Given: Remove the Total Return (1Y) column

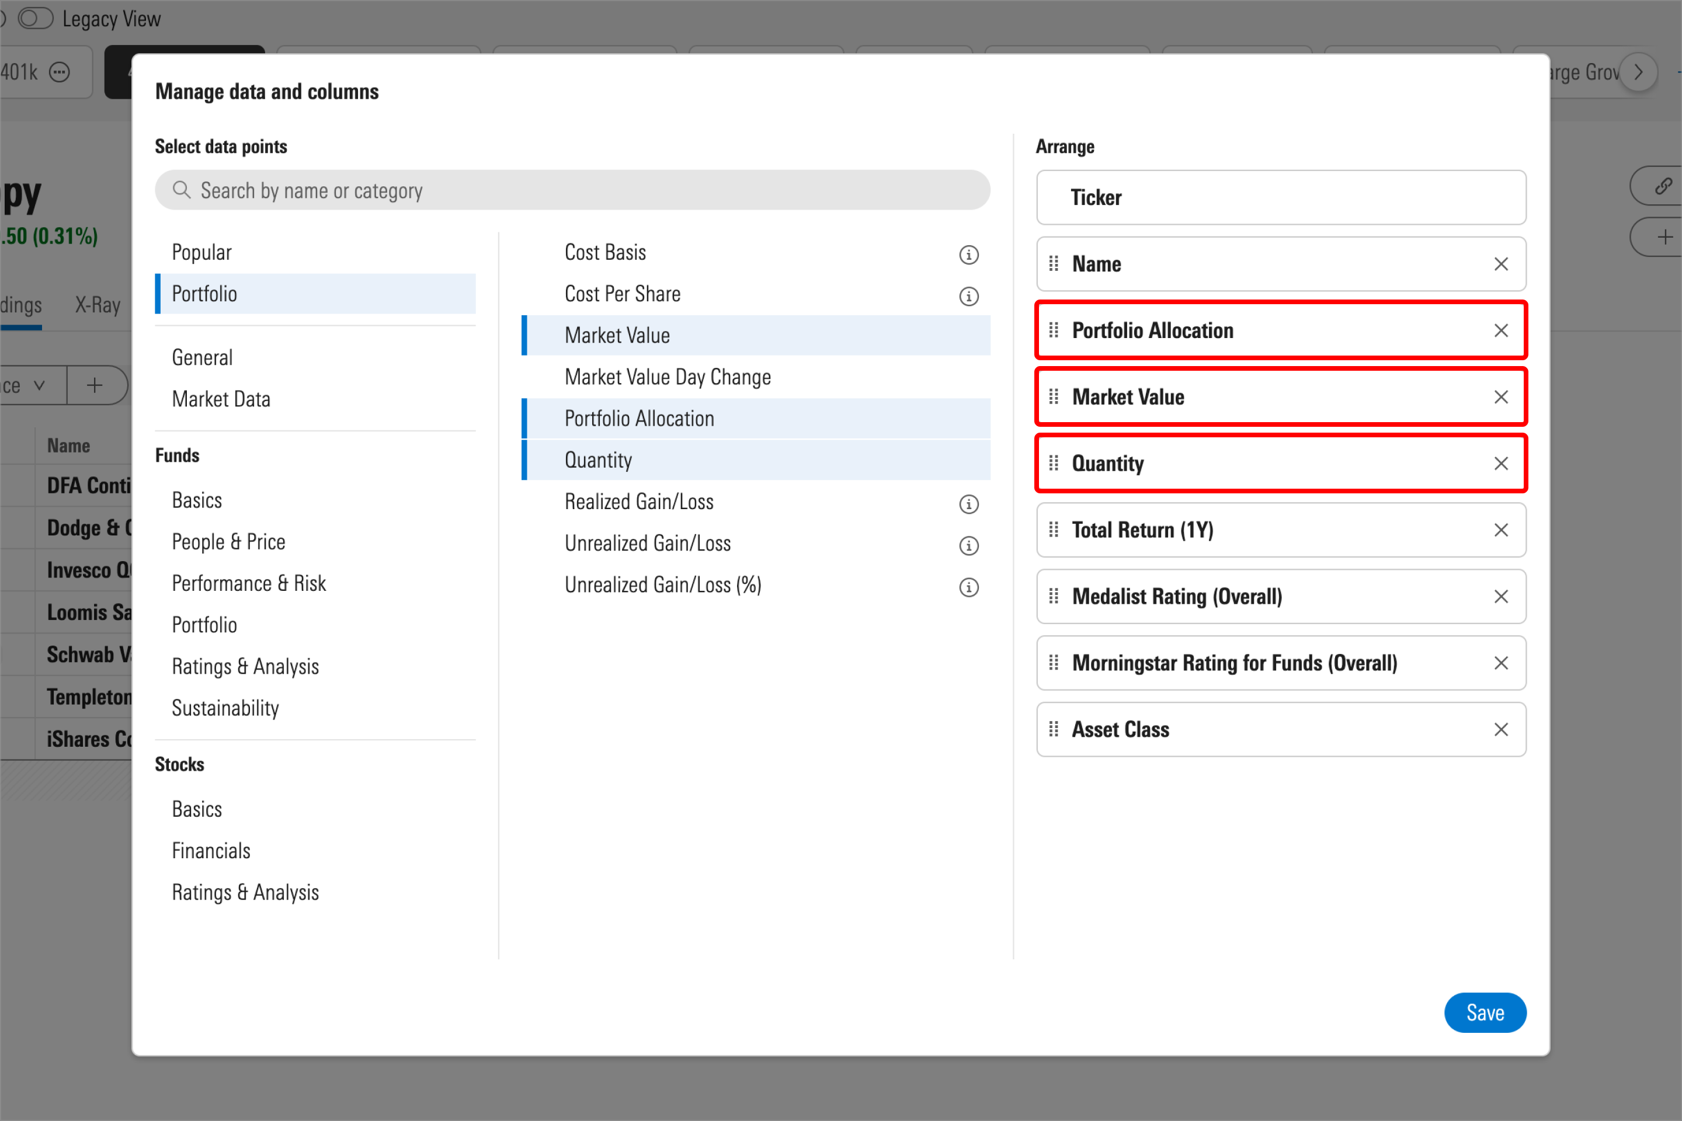Looking at the screenshot, I should (1500, 530).
